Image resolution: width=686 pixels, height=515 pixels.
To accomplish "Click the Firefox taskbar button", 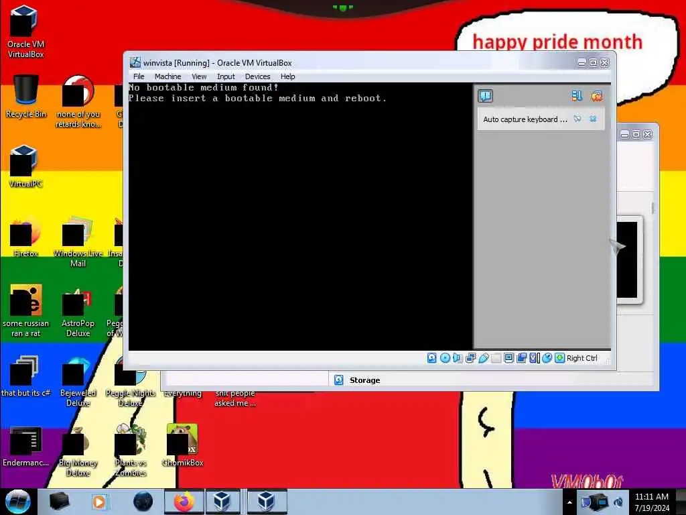I will click(x=184, y=502).
